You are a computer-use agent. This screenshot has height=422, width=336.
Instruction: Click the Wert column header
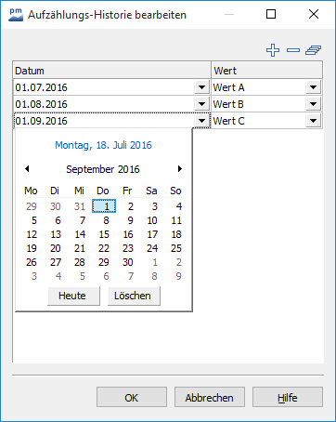click(x=267, y=71)
